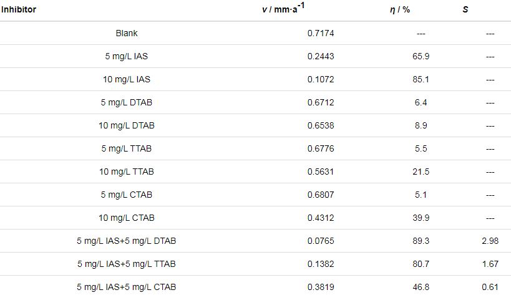
Task: Select the IAS+5 mg/L DTAB mixture label
Action: pos(127,241)
